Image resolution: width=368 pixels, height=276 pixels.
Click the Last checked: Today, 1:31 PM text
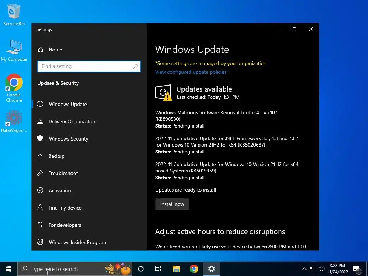(x=208, y=97)
